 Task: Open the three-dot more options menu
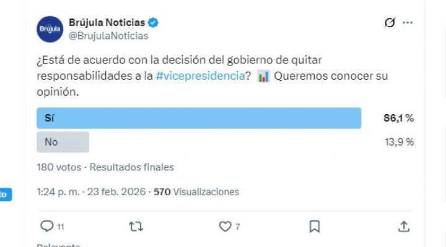pyautogui.click(x=408, y=23)
